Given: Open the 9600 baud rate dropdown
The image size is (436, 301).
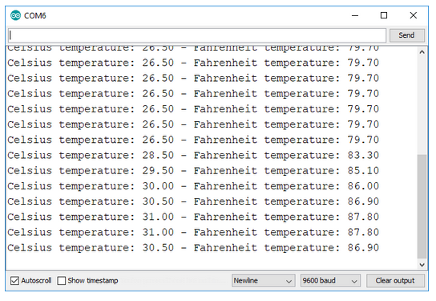Looking at the screenshot, I should [x=330, y=280].
